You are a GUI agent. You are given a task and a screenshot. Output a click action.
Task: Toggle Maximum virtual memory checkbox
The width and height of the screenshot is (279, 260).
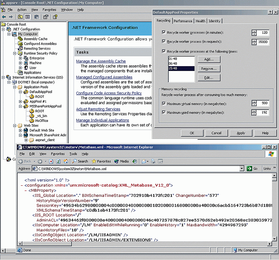click(164, 104)
